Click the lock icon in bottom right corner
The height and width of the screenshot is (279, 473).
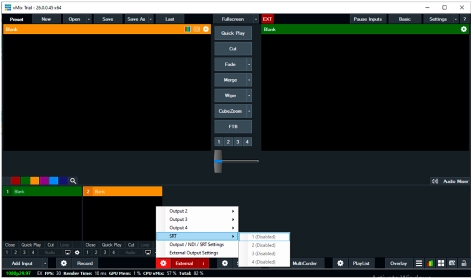(463, 263)
